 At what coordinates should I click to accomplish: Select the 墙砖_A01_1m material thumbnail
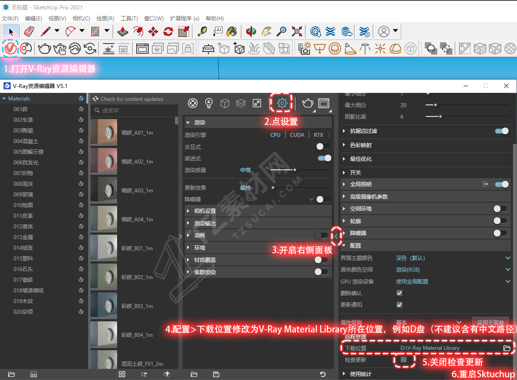click(x=104, y=132)
